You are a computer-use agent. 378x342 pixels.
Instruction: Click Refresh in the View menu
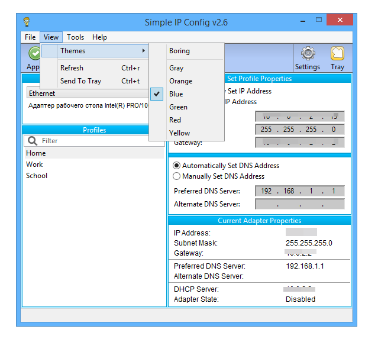click(72, 68)
